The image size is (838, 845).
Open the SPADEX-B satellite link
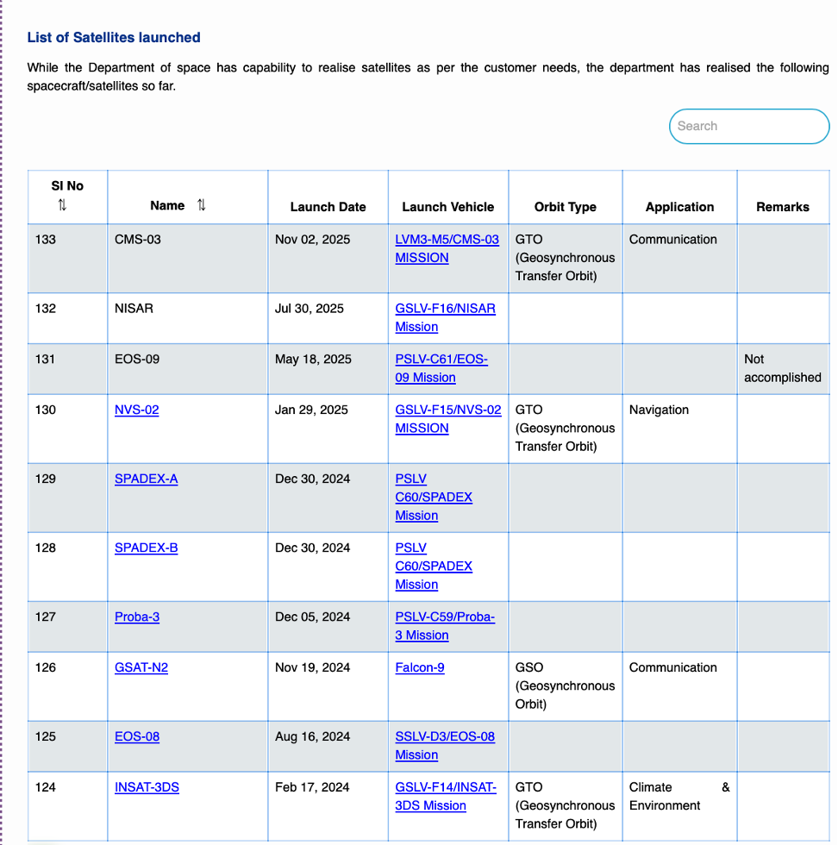146,548
